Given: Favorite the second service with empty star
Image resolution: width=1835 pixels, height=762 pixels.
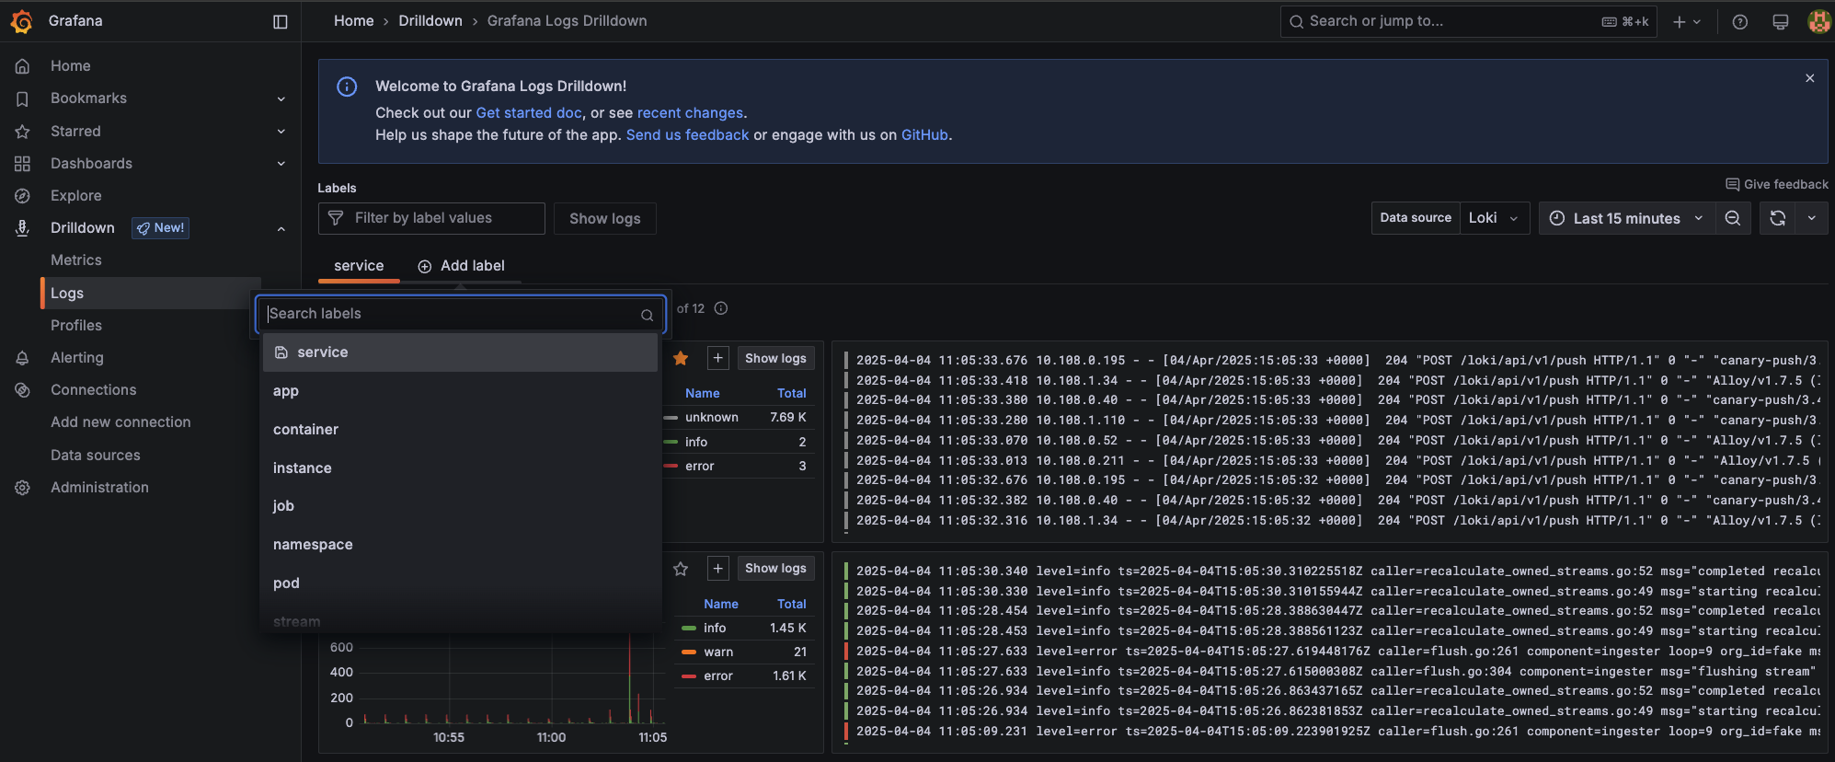Looking at the screenshot, I should [681, 569].
